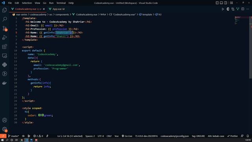Open remote window button in status bar
Viewport: 252px width, 142px height.
click(x=3, y=136)
